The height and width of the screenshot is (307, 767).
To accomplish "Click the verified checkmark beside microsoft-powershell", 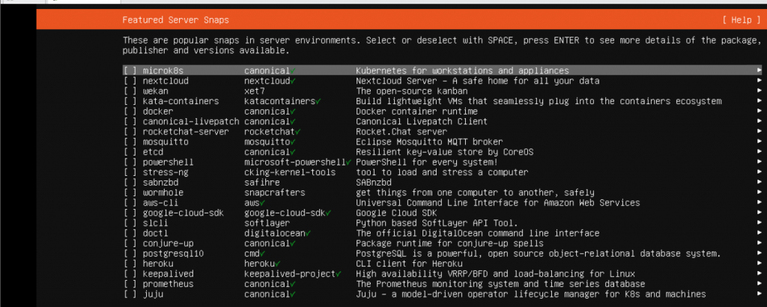I will (x=349, y=162).
